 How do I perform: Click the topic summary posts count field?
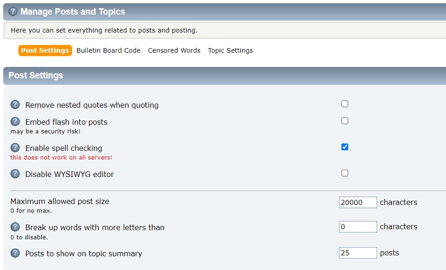(x=358, y=253)
